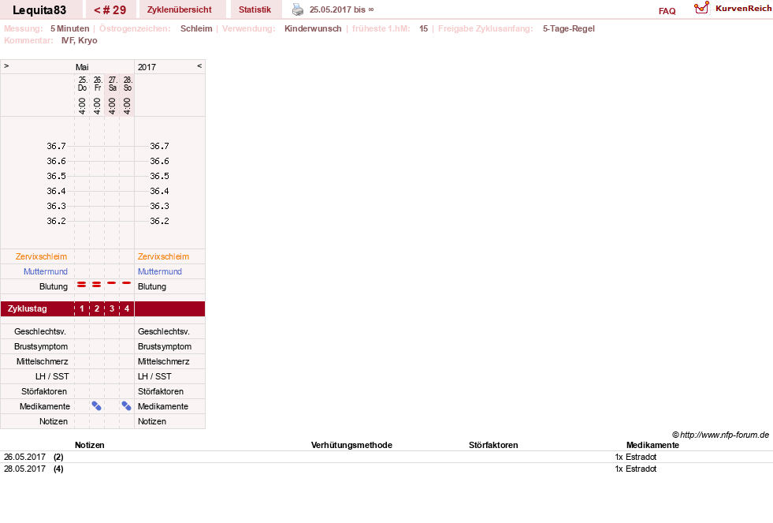This screenshot has width=773, height=523.
Task: Click the left Geschlechtsv. row label
Action: click(40, 331)
